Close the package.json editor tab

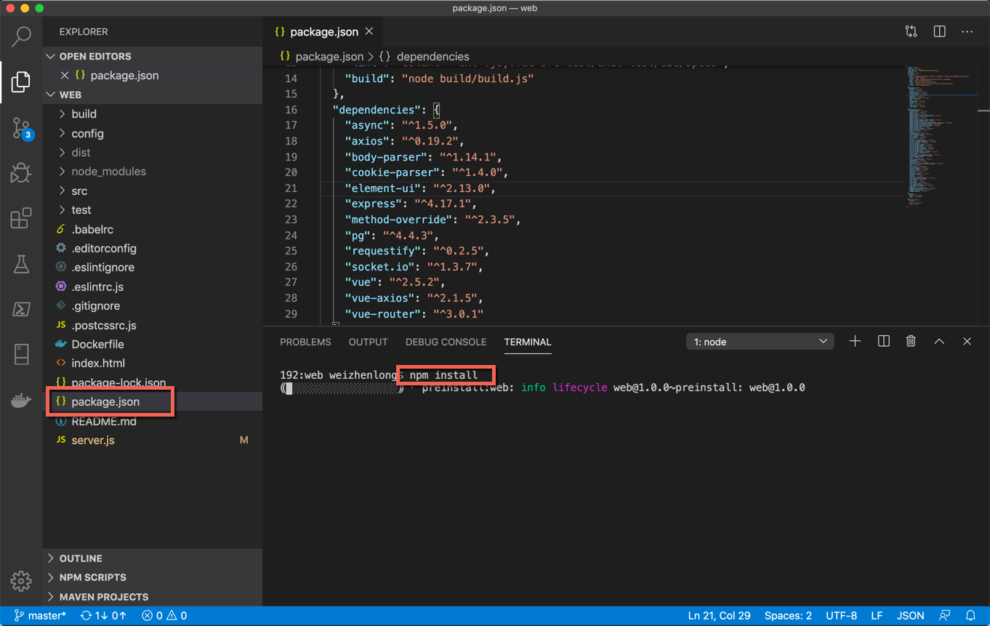point(369,31)
